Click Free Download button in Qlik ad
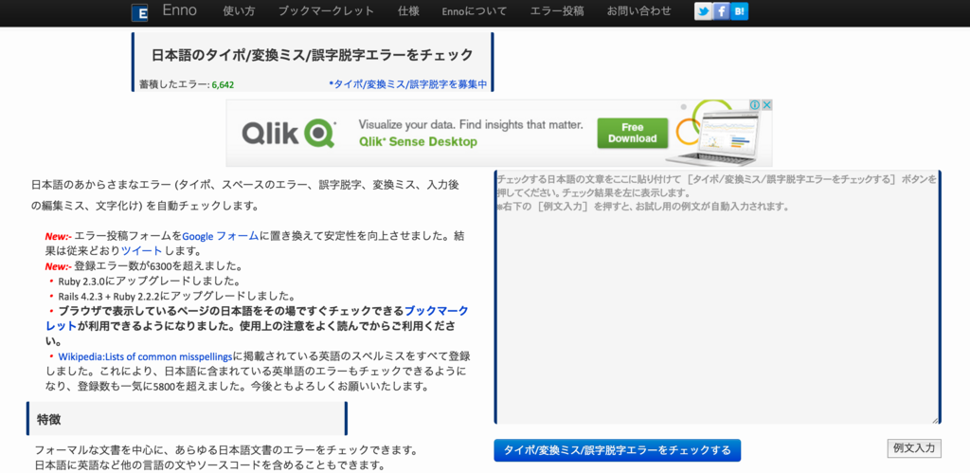The height and width of the screenshot is (473, 970). click(632, 133)
